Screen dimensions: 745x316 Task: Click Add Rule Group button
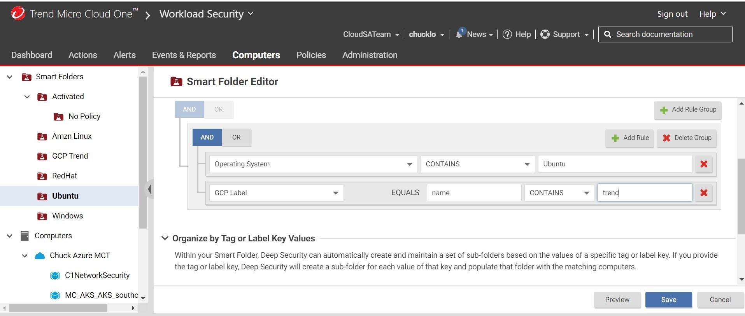point(688,110)
